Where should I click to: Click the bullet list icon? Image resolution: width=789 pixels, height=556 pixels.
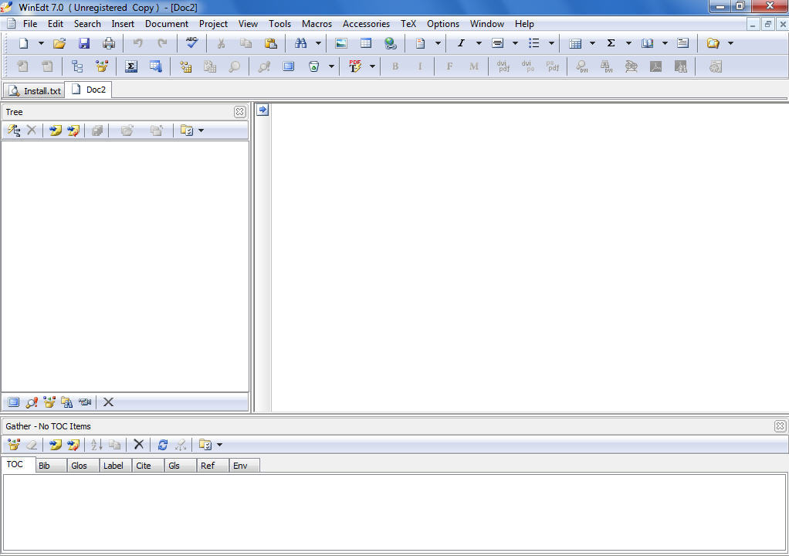(534, 43)
